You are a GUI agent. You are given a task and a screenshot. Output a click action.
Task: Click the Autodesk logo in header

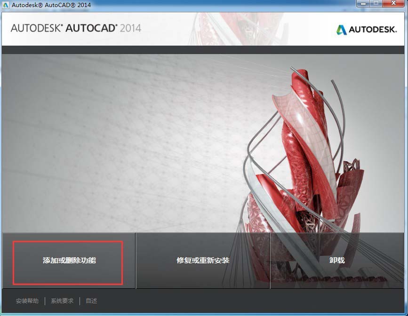(367, 30)
